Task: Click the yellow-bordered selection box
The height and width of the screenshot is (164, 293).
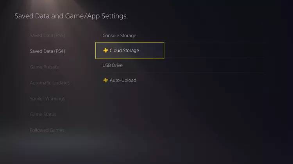Action: click(x=130, y=51)
